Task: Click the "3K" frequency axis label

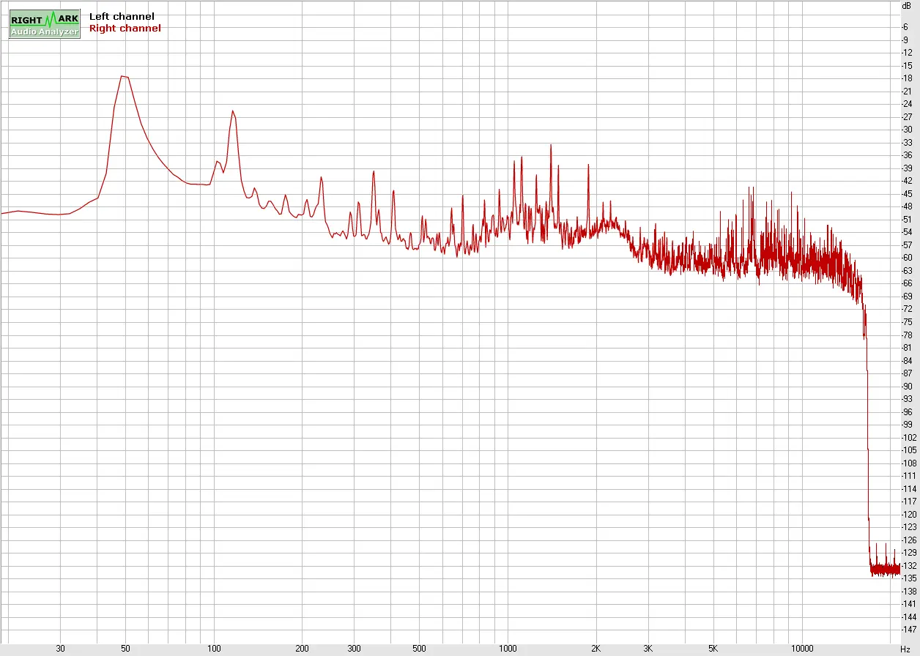Action: coord(648,649)
